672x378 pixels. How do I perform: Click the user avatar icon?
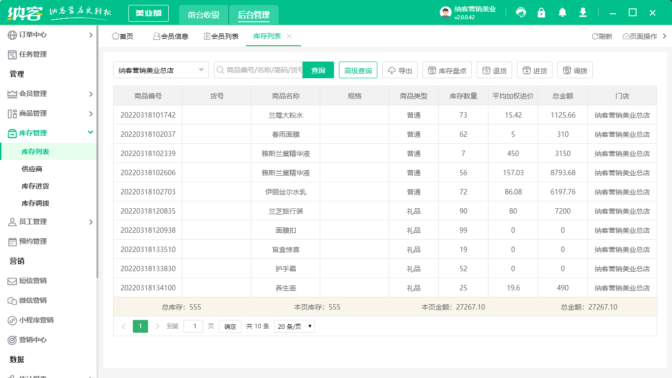tap(445, 13)
